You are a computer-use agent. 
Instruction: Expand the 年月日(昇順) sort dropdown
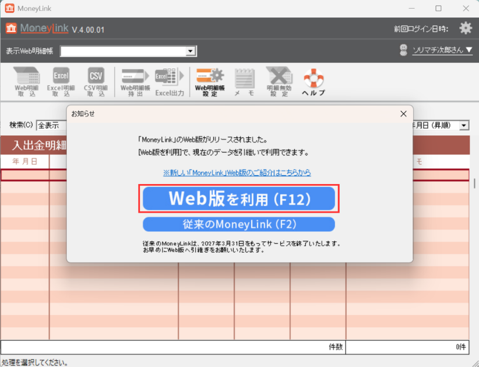click(x=464, y=125)
